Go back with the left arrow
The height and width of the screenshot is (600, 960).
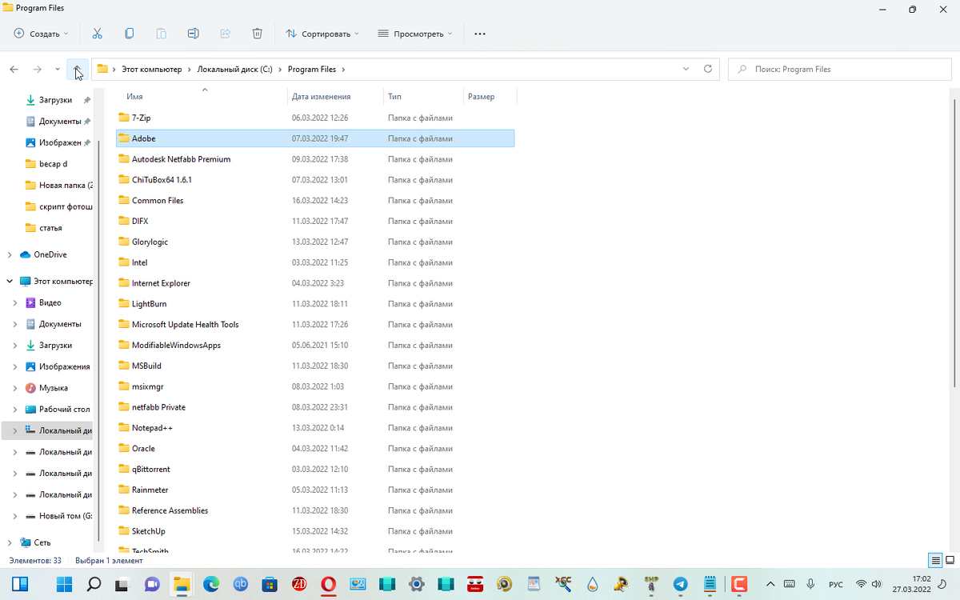coord(14,70)
